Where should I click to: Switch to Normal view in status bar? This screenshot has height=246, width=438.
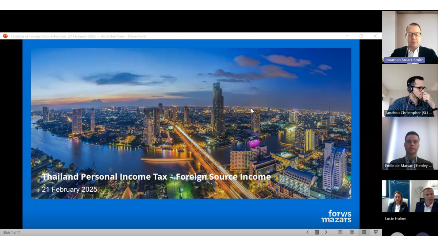click(340, 232)
